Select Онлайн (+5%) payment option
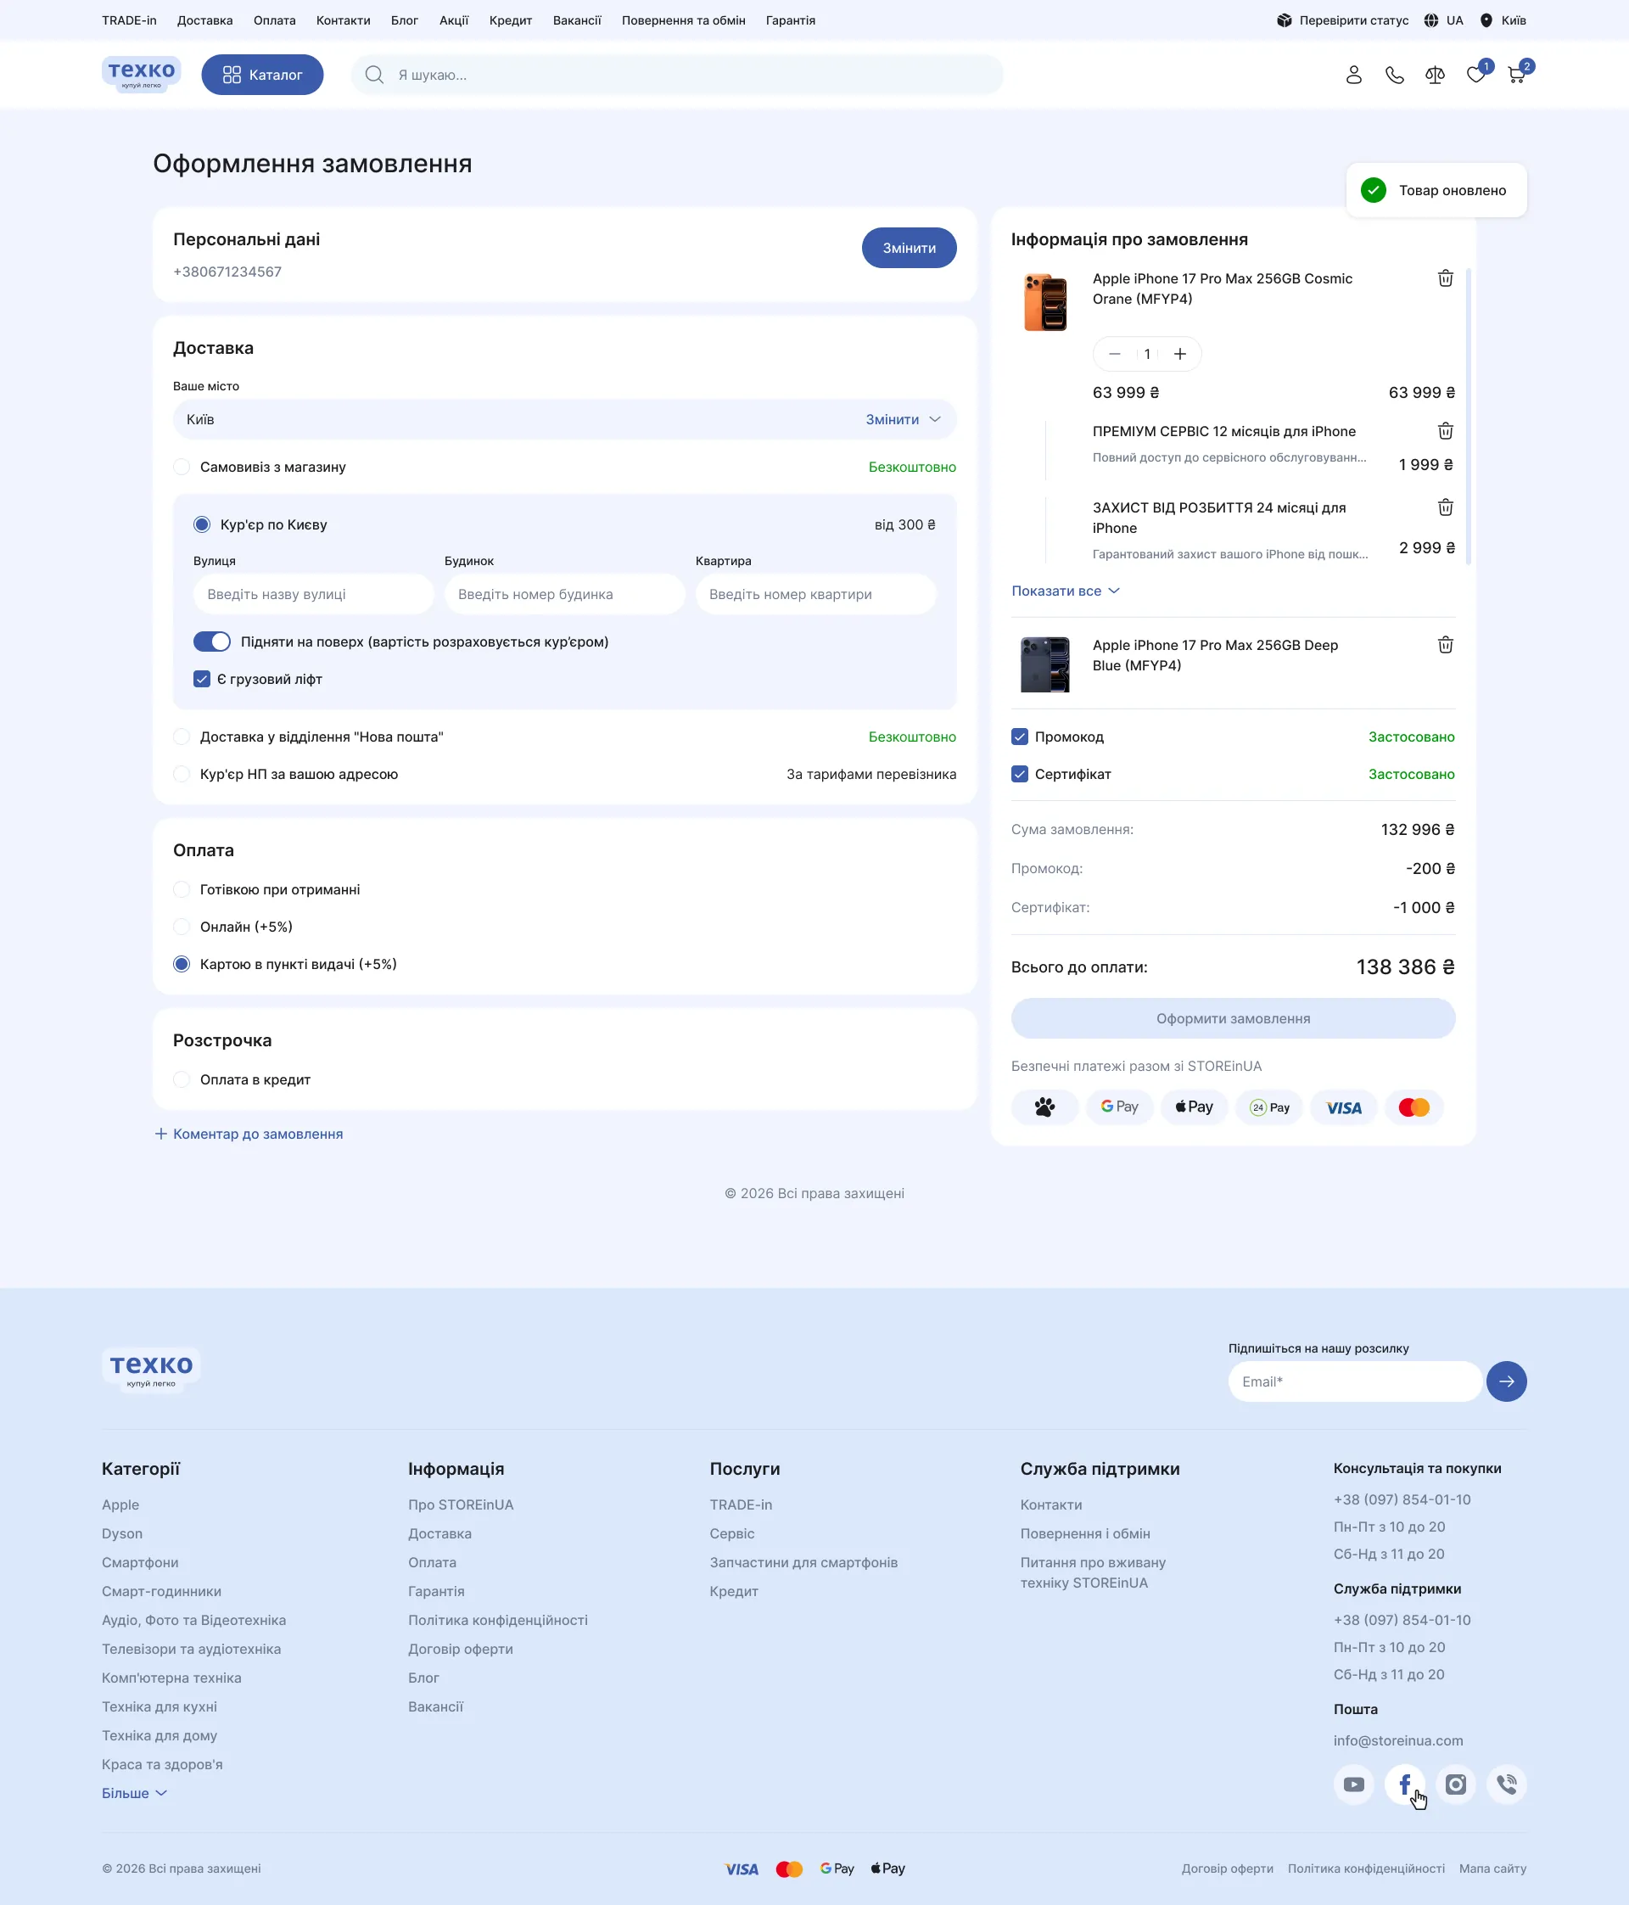This screenshot has width=1629, height=1905. [182, 927]
